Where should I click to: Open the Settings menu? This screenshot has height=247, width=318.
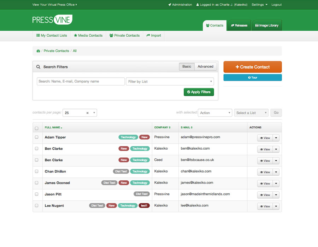pyautogui.click(x=259, y=5)
